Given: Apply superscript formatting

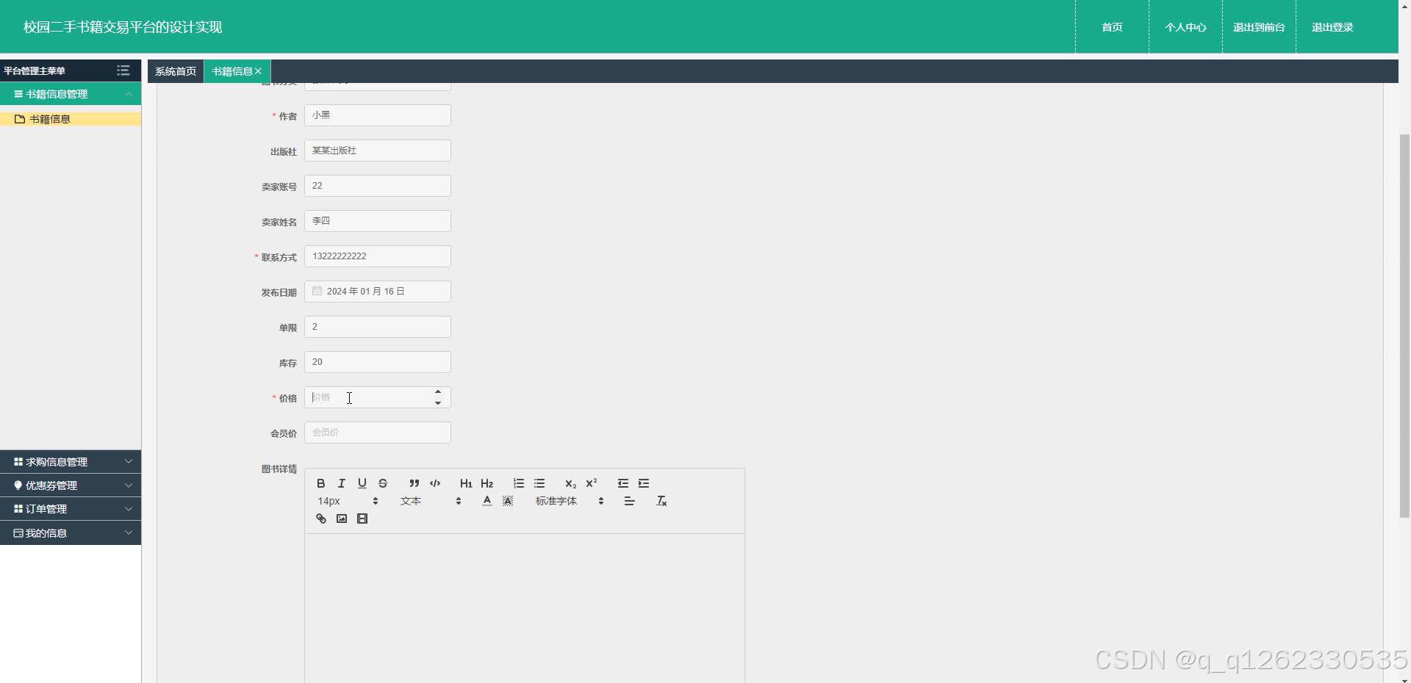Looking at the screenshot, I should coord(591,483).
